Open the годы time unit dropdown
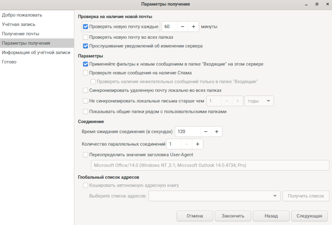This screenshot has width=332, height=225. [x=259, y=101]
